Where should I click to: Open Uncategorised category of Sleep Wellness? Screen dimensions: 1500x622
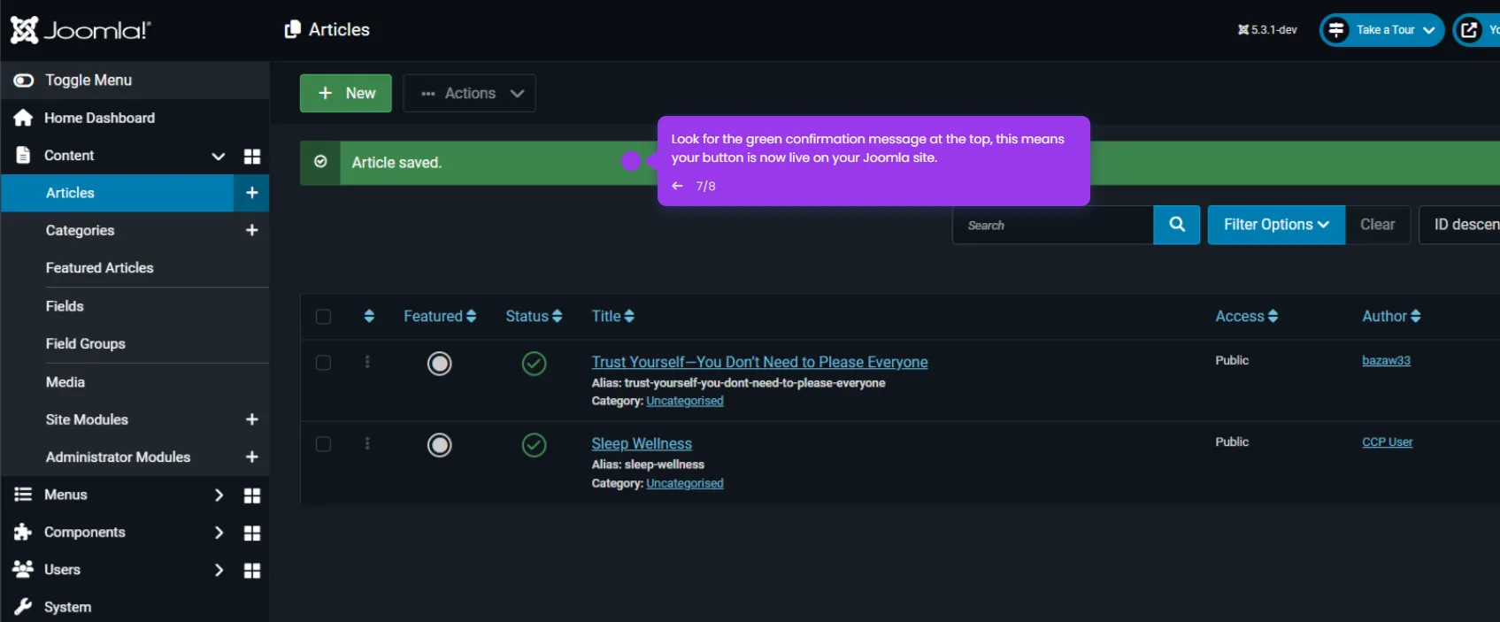click(x=685, y=483)
